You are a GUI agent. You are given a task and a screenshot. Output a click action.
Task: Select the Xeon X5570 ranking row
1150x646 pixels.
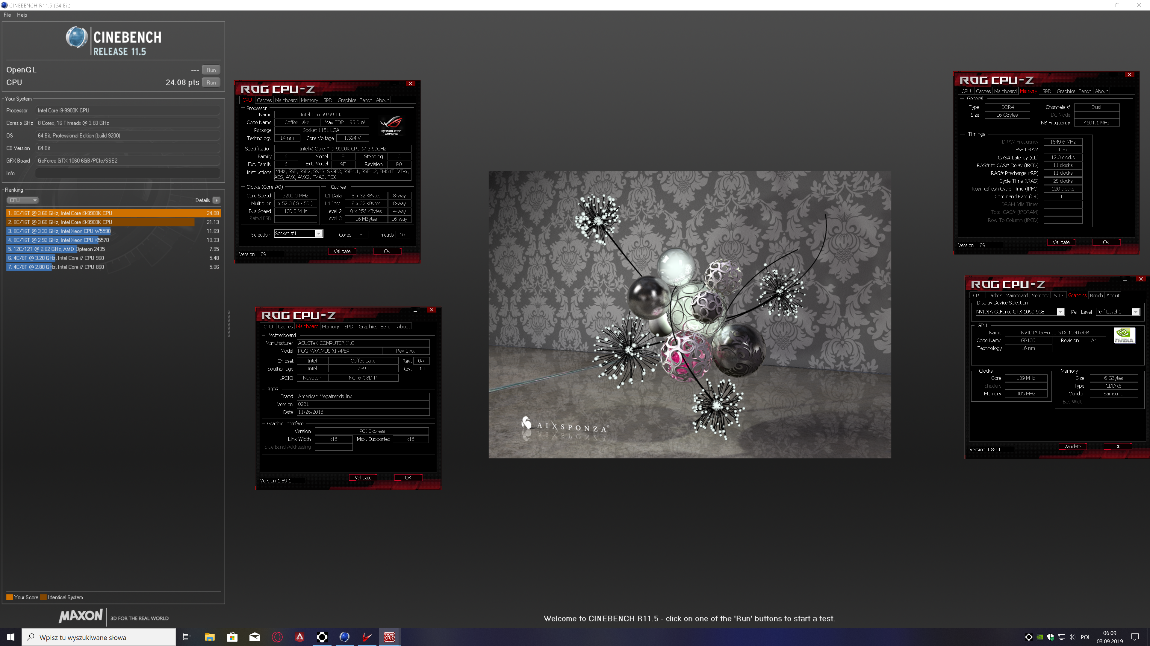click(x=114, y=240)
